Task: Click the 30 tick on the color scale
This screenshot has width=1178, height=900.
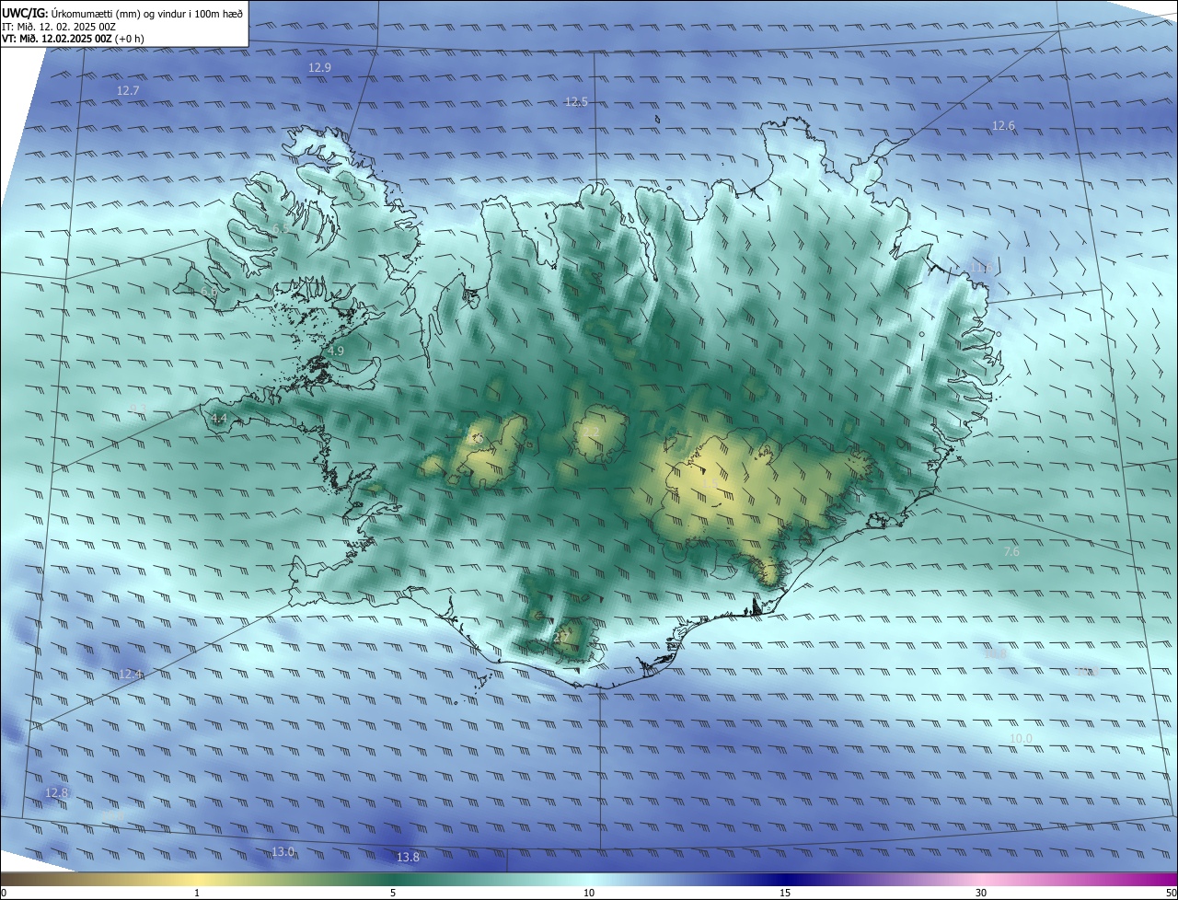Action: coord(981,893)
